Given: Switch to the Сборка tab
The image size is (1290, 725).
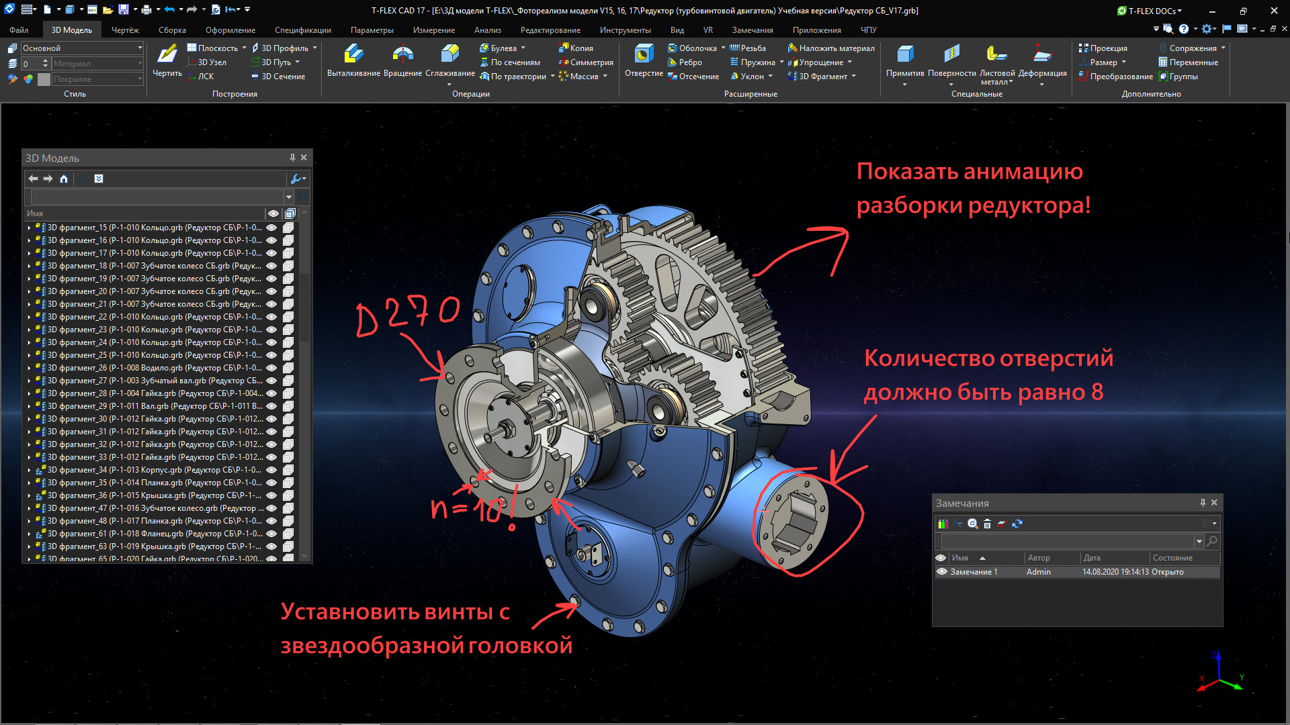Looking at the screenshot, I should coord(172,30).
